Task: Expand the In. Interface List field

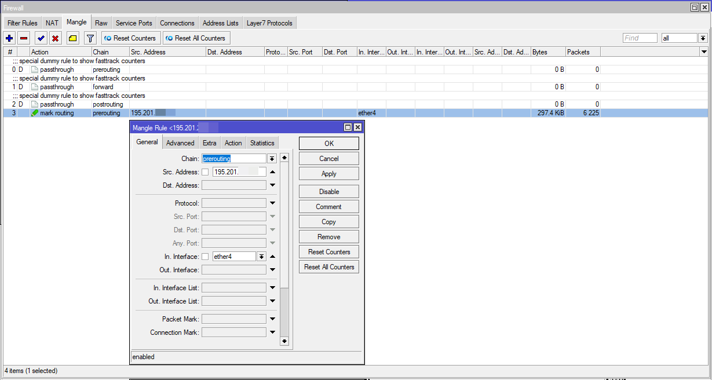Action: (x=272, y=288)
